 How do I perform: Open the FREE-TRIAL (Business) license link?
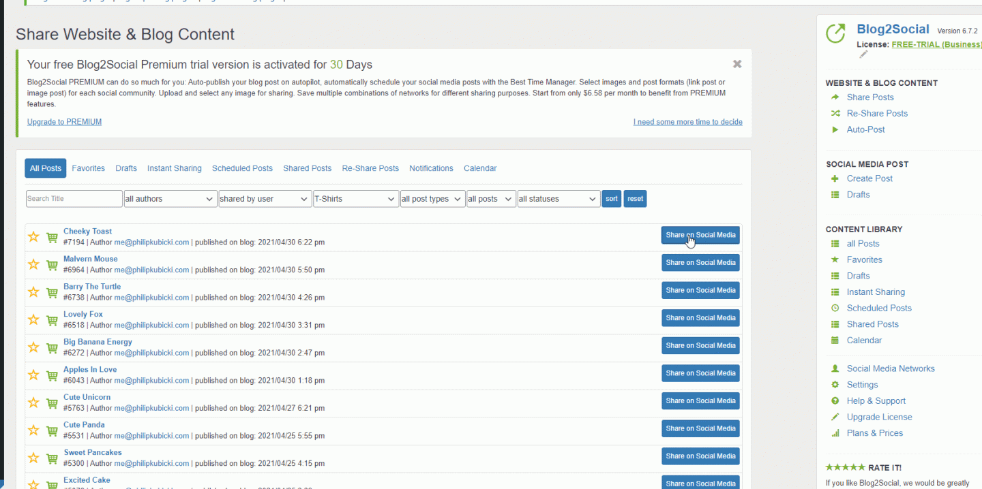(936, 44)
